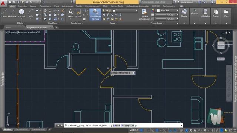Viewport: 237px width, 133px height.
Task: Click Iniciar sesión sign-in button
Action: coord(187,2)
